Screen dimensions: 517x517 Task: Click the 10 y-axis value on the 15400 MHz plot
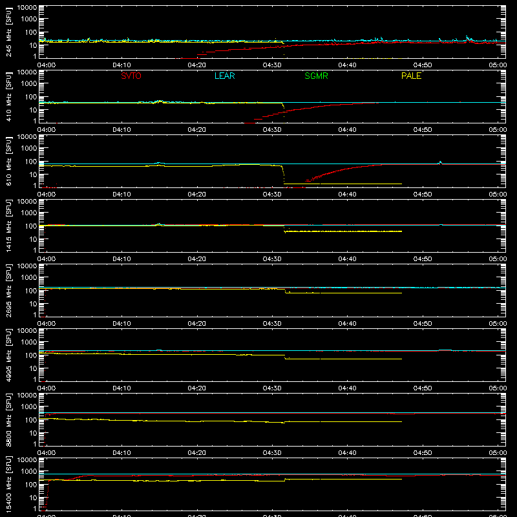[33, 498]
